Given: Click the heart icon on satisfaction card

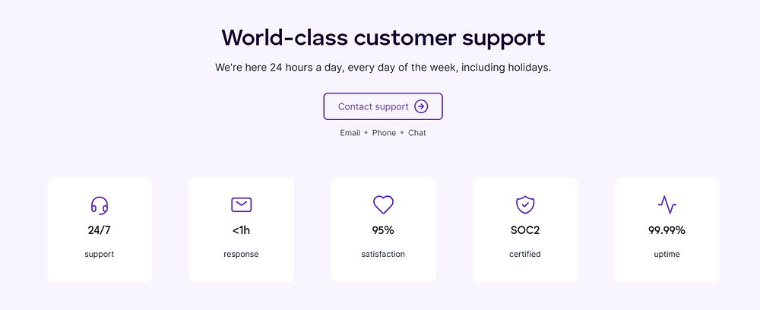Looking at the screenshot, I should coord(383,205).
